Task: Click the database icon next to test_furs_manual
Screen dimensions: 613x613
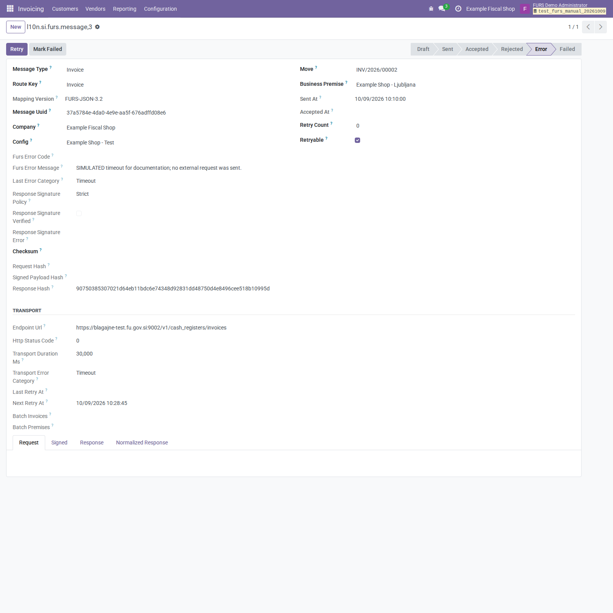Action: (x=535, y=11)
